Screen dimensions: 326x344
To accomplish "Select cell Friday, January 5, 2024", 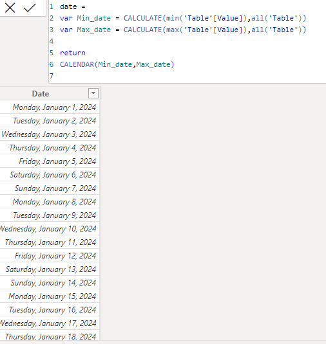I will click(50, 161).
